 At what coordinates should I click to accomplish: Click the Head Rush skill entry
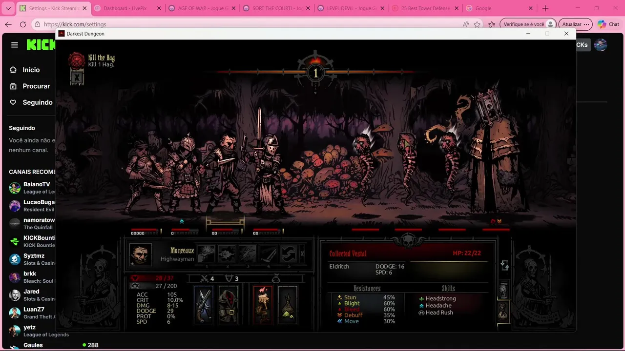[x=436, y=312]
